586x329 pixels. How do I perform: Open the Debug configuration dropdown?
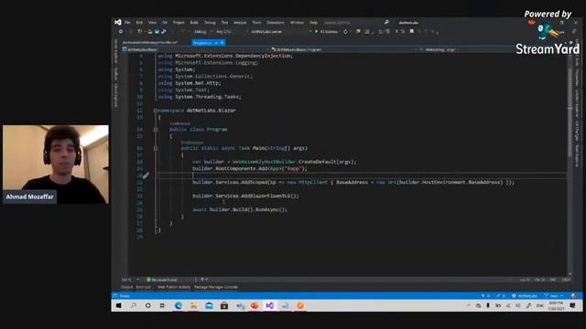pyautogui.click(x=202, y=32)
